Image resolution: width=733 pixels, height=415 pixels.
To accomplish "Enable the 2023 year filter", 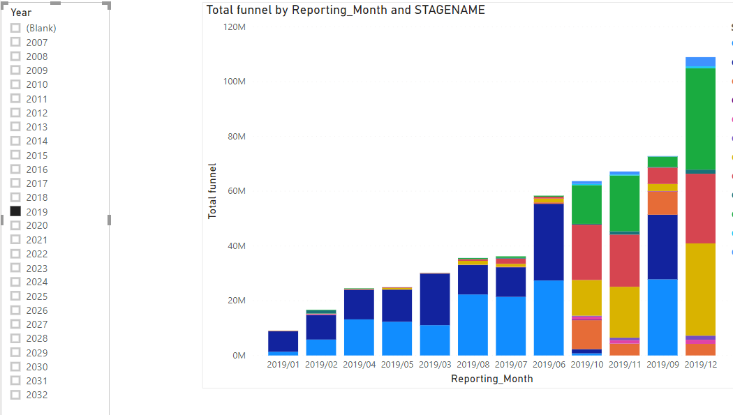I will click(15, 268).
